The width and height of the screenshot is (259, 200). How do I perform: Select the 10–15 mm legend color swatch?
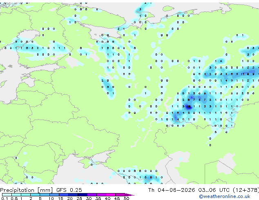point(54,195)
